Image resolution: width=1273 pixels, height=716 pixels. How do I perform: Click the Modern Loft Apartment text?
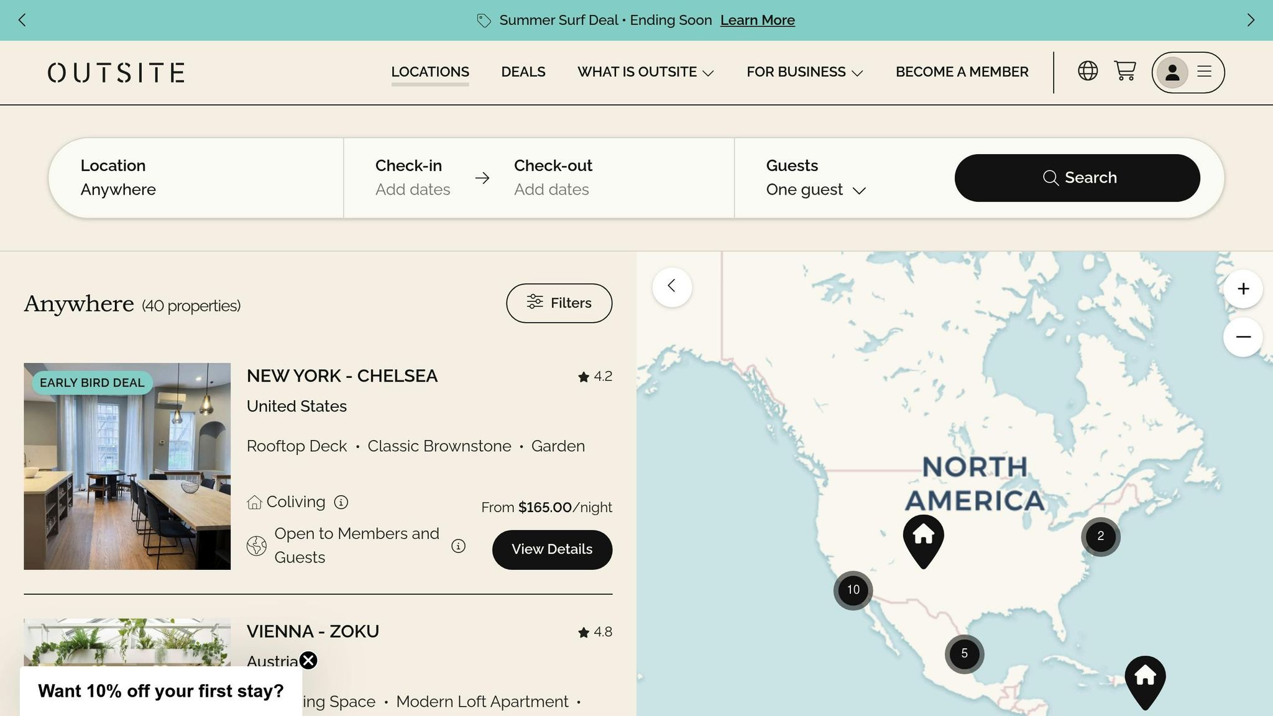point(482,702)
